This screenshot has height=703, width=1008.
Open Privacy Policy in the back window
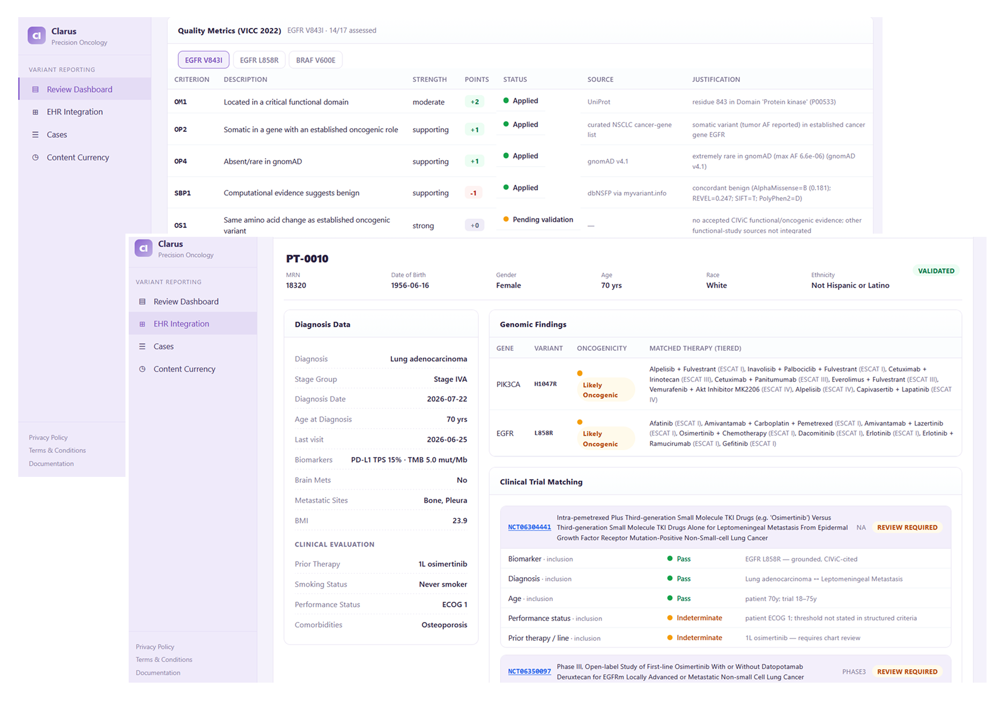click(48, 437)
